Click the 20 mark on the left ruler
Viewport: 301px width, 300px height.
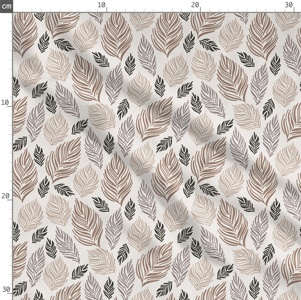click(x=5, y=196)
